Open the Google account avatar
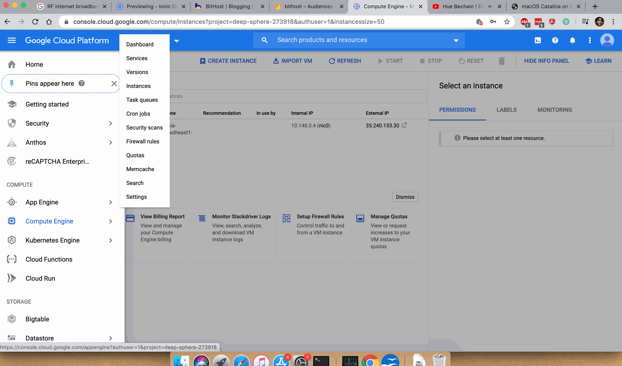The width and height of the screenshot is (622, 366). click(x=607, y=40)
